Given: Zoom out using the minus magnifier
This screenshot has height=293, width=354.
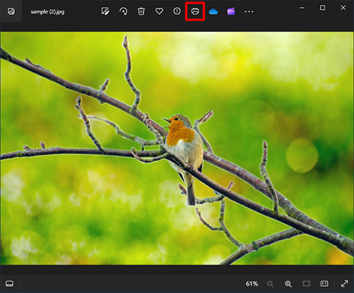Looking at the screenshot, I should [x=270, y=284].
